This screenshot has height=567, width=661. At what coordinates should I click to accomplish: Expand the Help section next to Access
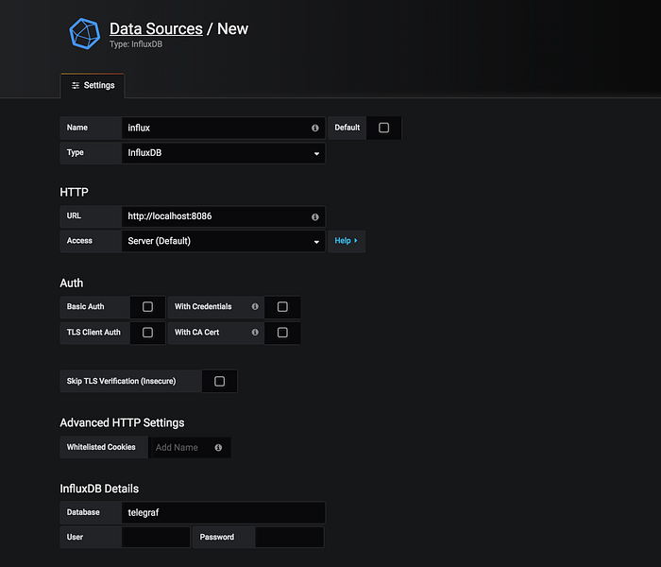click(x=347, y=241)
